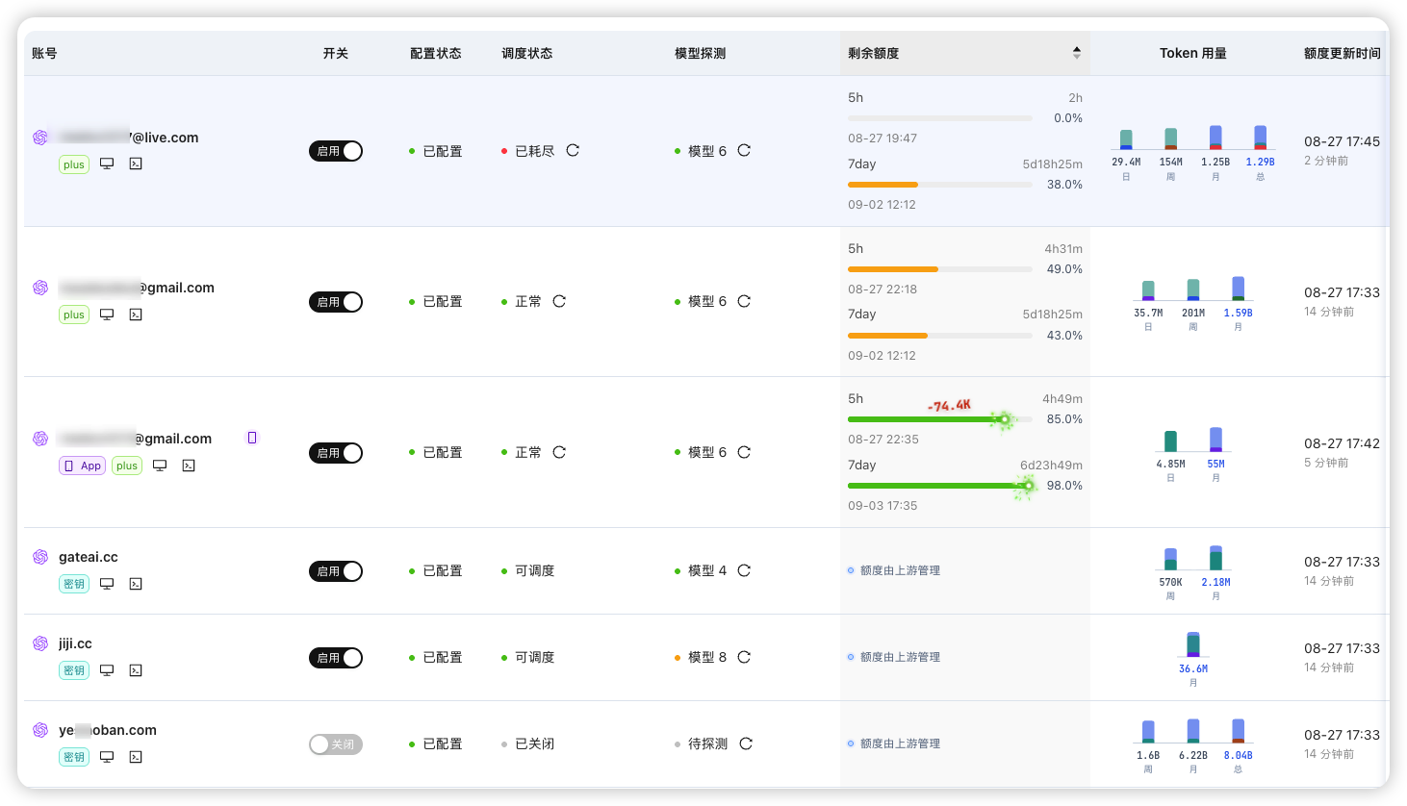Click the 4.85M daily token usage bar
Image resolution: width=1407 pixels, height=806 pixels.
pyautogui.click(x=1171, y=441)
